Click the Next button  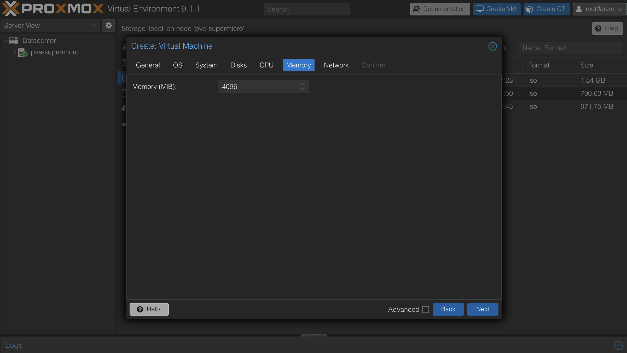[482, 309]
